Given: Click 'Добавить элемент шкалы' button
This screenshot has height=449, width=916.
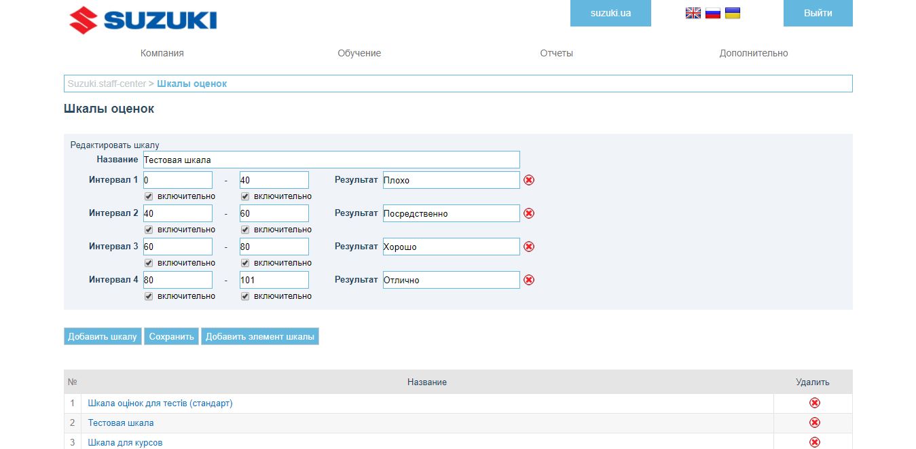Looking at the screenshot, I should [259, 336].
